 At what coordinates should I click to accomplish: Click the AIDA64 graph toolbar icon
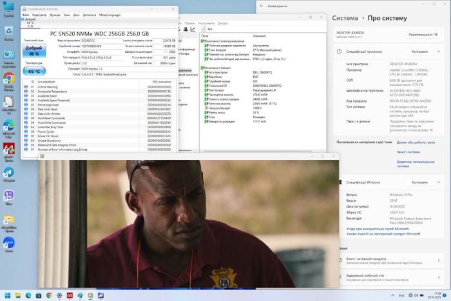(193, 29)
